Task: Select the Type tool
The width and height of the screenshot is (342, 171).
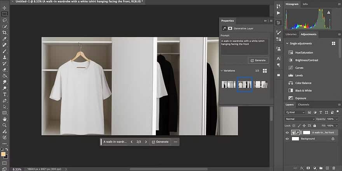Action: (x=5, y=94)
